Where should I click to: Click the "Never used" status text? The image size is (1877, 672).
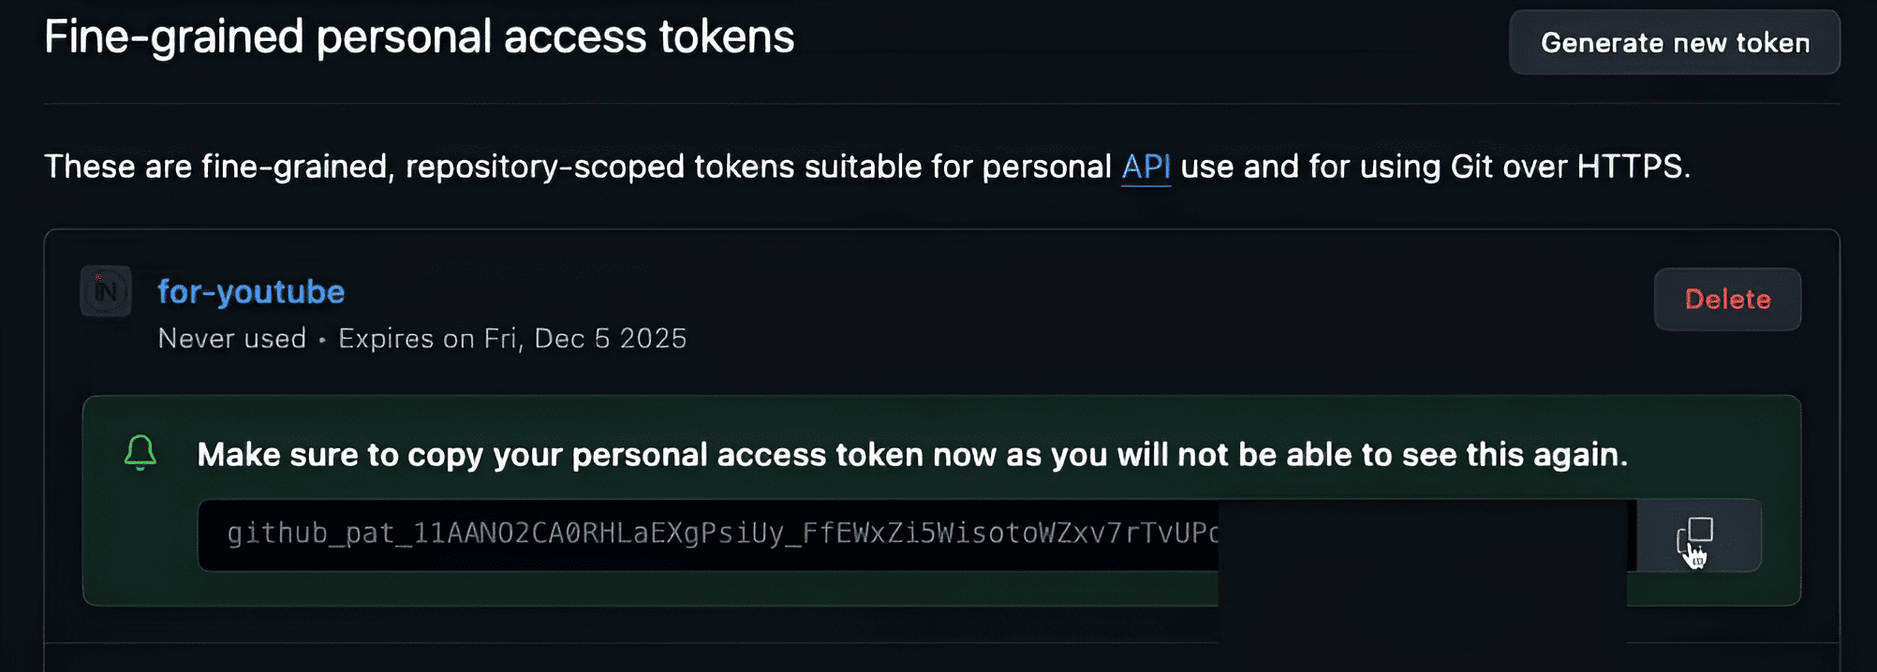pyautogui.click(x=231, y=339)
